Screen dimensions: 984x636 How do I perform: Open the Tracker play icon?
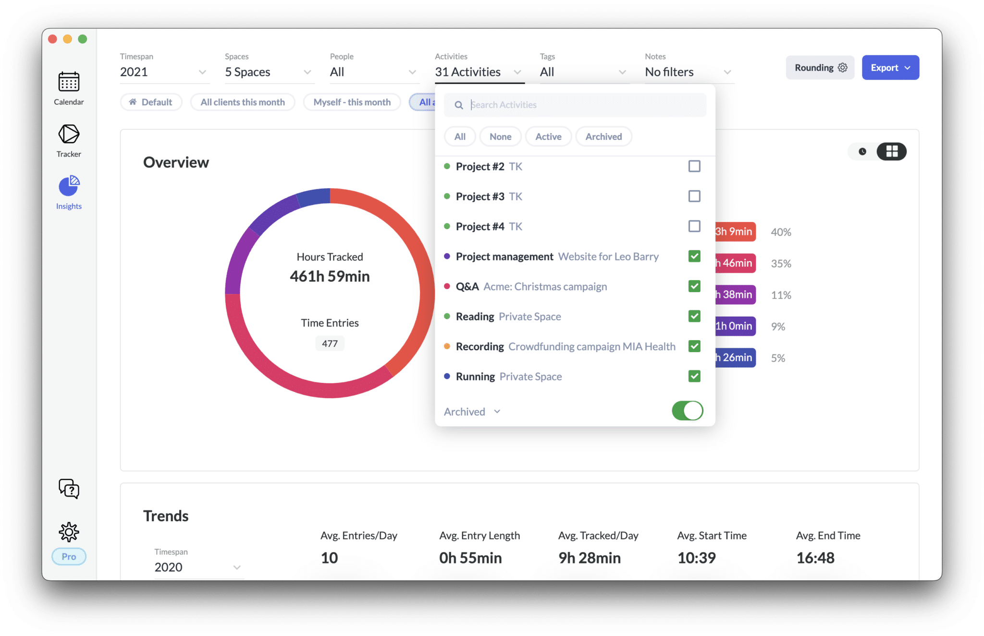coord(69,134)
